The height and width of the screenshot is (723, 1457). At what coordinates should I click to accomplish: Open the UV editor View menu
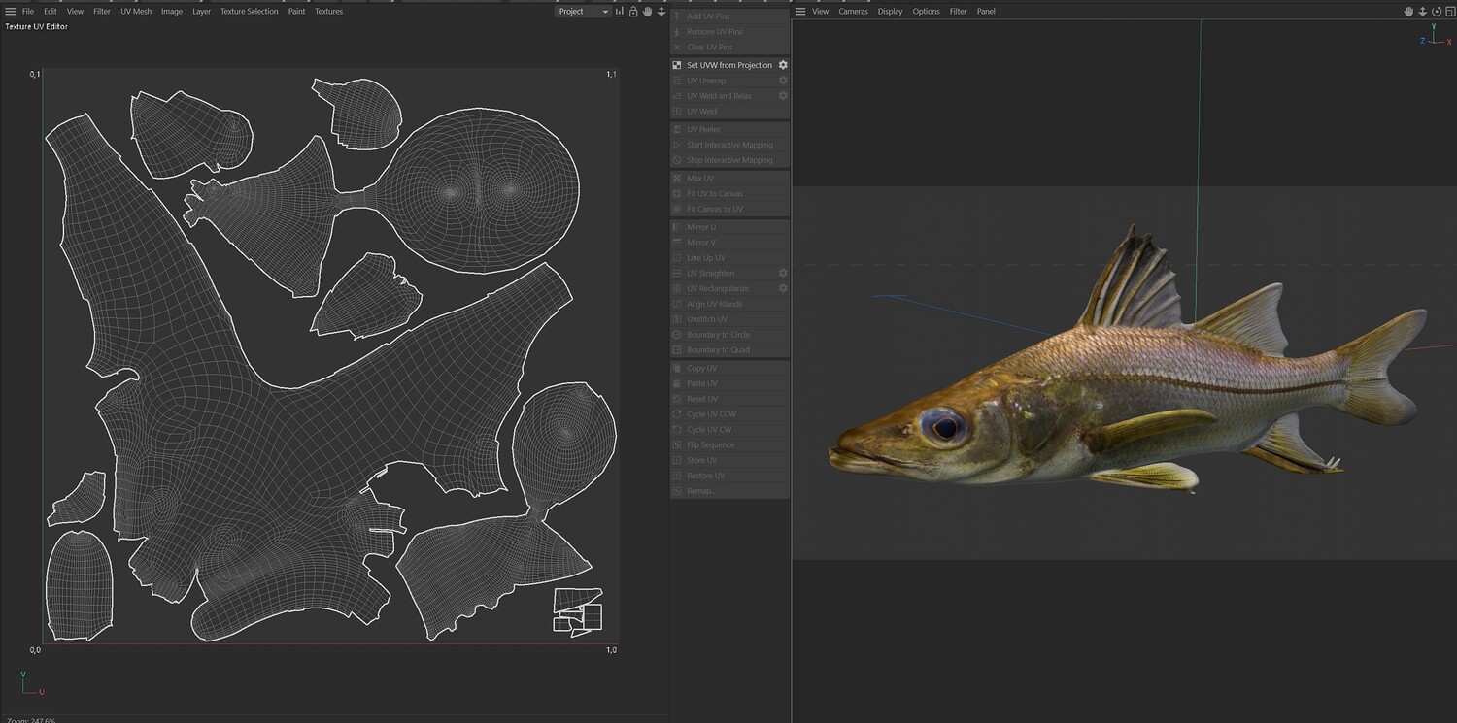click(75, 12)
